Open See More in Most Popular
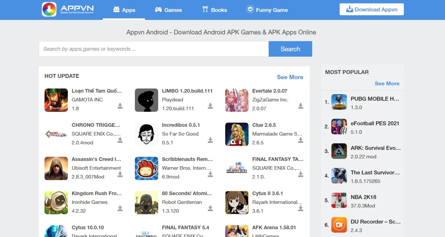 387,83
